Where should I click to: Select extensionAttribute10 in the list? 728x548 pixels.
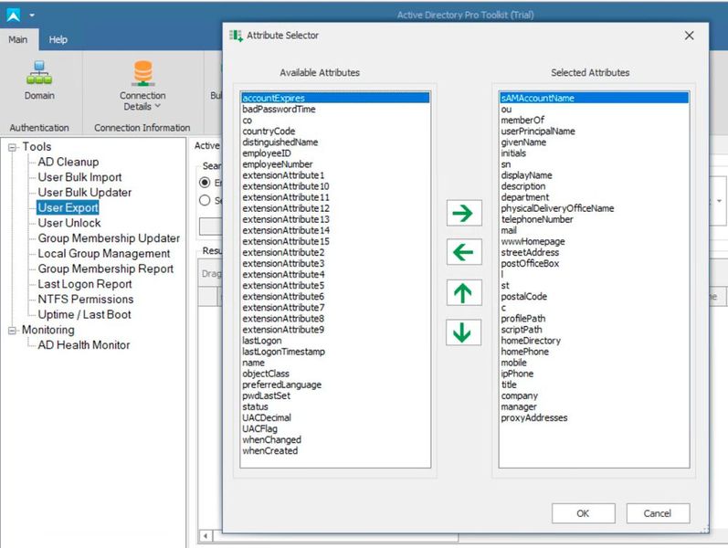pos(286,186)
